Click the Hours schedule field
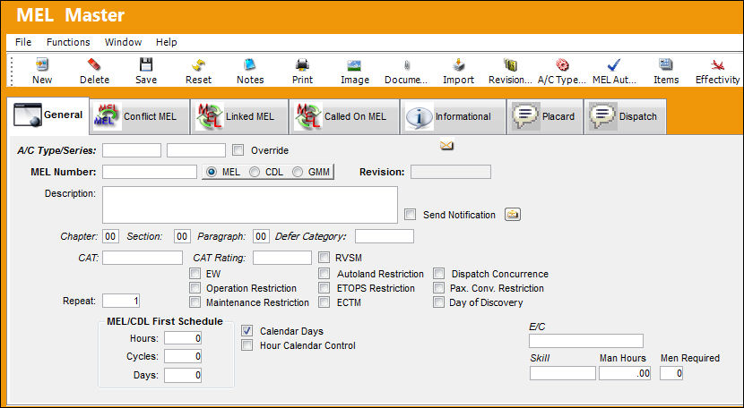Image resolution: width=744 pixels, height=408 pixels. click(183, 338)
